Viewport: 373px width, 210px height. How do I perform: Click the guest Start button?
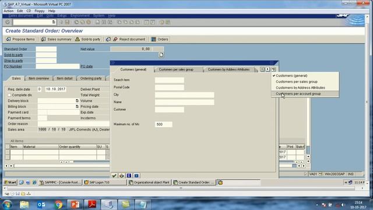point(10,183)
